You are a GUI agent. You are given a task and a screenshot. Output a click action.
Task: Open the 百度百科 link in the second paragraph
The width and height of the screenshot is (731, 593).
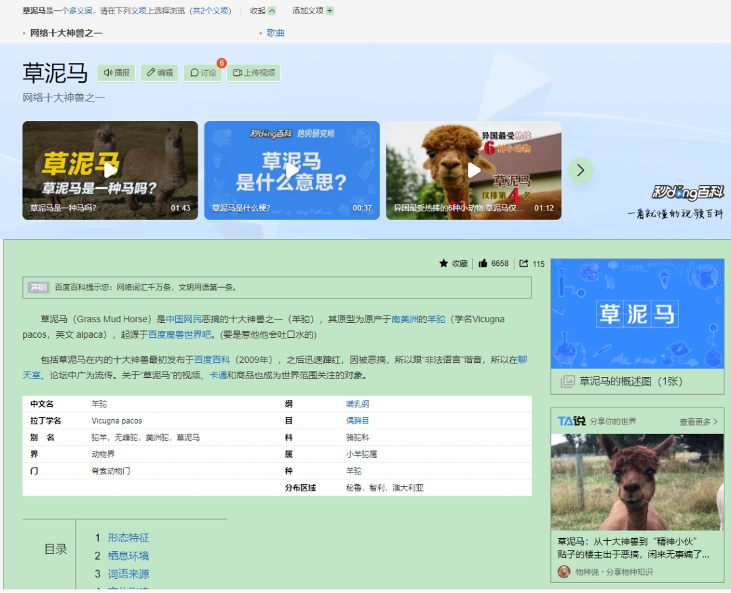pos(212,360)
